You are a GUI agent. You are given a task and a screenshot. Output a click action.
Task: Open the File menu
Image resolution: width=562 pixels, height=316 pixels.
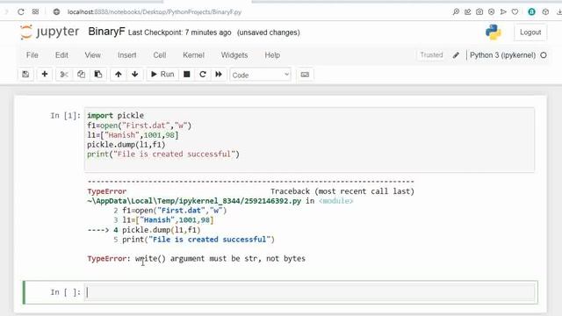pyautogui.click(x=32, y=55)
